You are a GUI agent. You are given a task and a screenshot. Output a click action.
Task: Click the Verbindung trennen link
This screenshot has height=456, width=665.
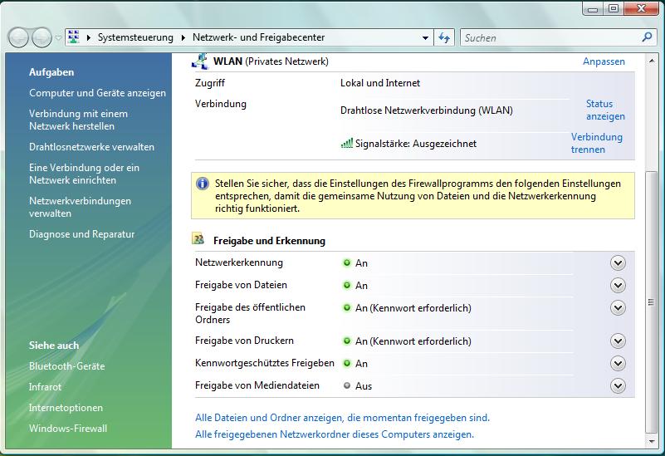pyautogui.click(x=596, y=144)
